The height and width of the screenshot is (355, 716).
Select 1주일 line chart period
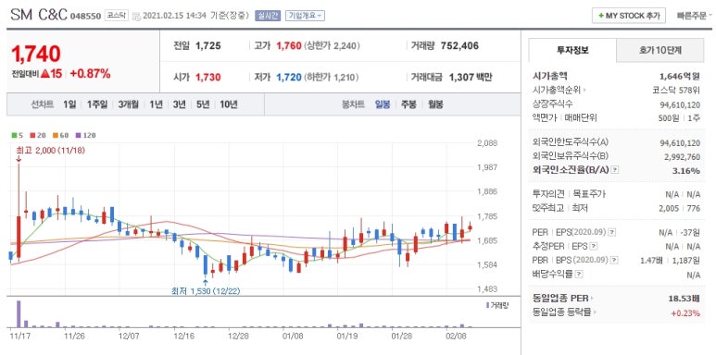pos(97,104)
